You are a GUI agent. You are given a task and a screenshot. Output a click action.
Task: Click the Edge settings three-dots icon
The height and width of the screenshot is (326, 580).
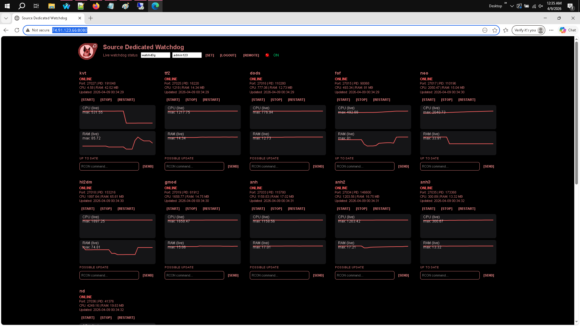(x=551, y=30)
